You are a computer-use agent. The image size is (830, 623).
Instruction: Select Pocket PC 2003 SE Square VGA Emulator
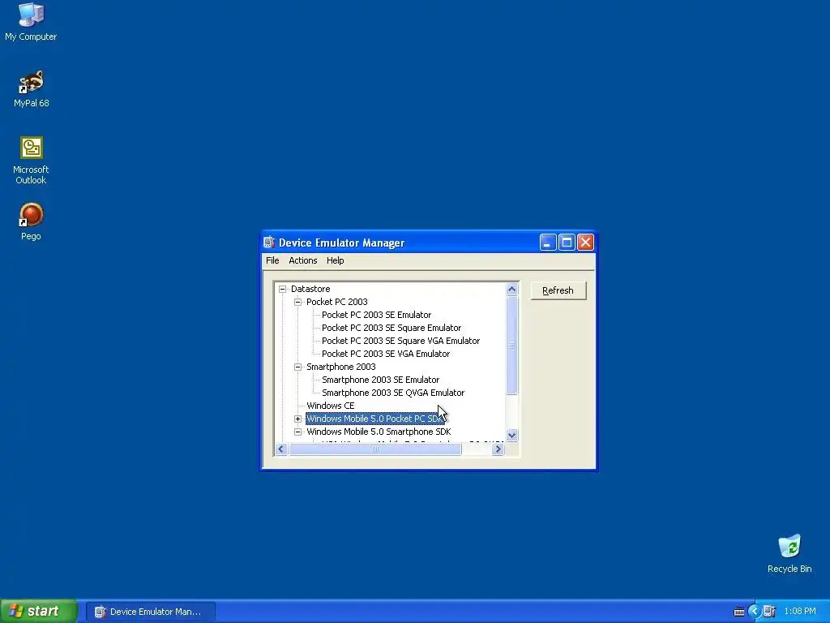(400, 341)
